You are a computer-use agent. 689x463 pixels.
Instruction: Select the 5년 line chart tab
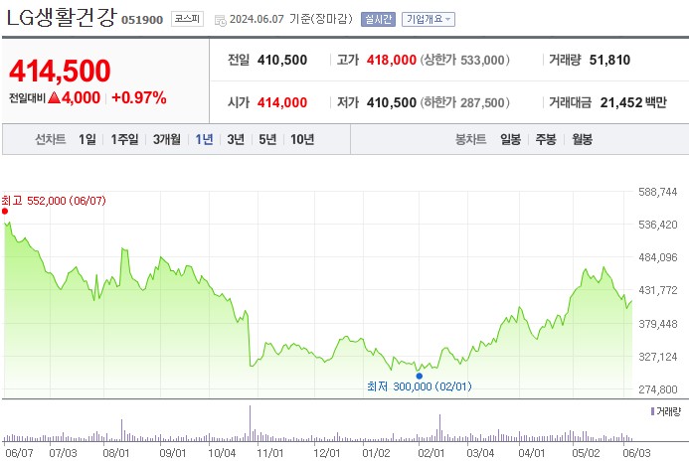(267, 140)
